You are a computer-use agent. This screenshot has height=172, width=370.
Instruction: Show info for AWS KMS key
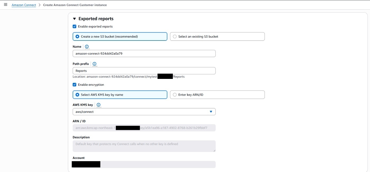coord(99,105)
